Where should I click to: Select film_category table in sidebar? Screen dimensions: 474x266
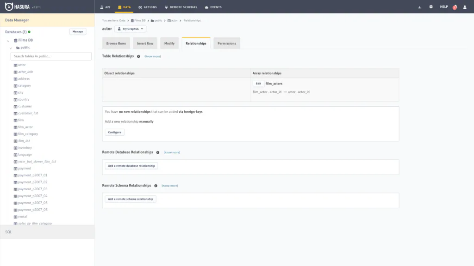(28, 134)
